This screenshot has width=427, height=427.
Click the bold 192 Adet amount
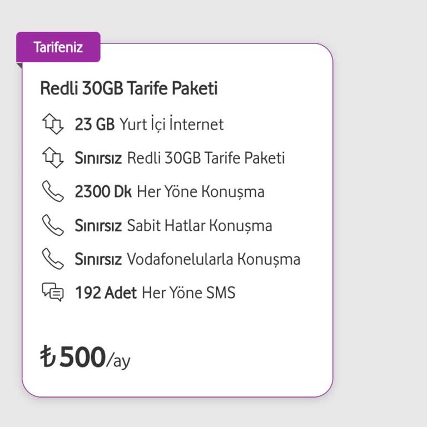pyautogui.click(x=106, y=293)
